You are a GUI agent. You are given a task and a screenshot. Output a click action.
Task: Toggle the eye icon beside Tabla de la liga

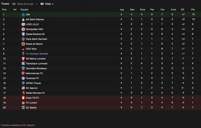tap(14, 4)
